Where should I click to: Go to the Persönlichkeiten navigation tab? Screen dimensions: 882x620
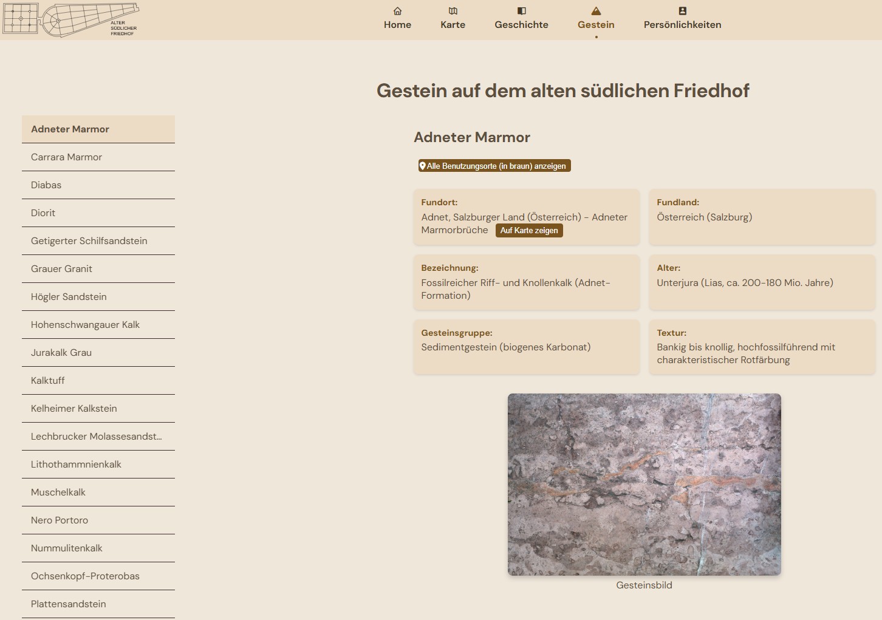(x=682, y=25)
